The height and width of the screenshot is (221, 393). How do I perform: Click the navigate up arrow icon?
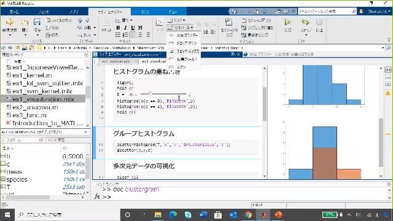(x=80, y=20)
